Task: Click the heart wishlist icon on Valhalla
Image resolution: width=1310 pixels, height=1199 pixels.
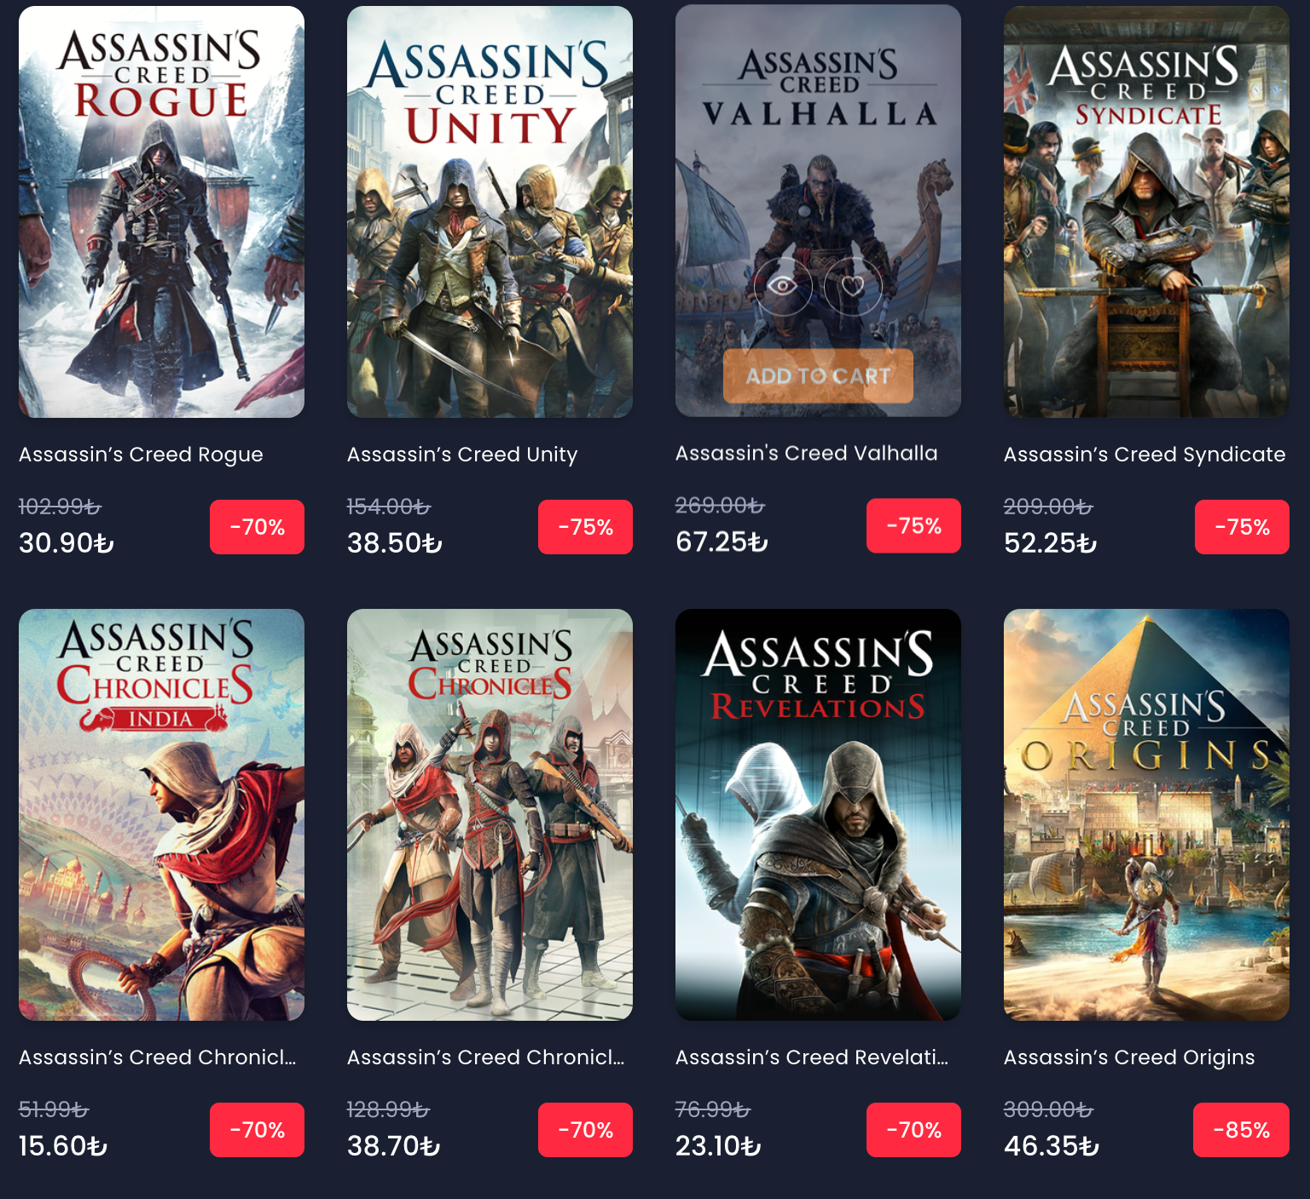Action: pyautogui.click(x=853, y=285)
